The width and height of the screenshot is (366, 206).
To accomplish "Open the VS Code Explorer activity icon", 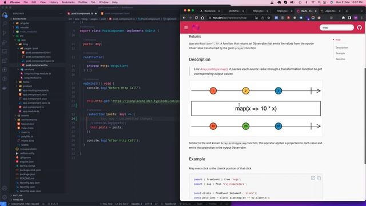I will (5, 15).
